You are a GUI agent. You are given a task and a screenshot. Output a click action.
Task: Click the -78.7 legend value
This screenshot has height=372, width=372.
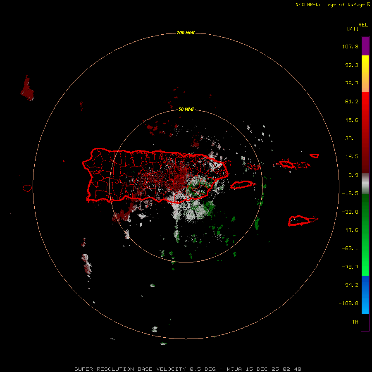pos(350,267)
